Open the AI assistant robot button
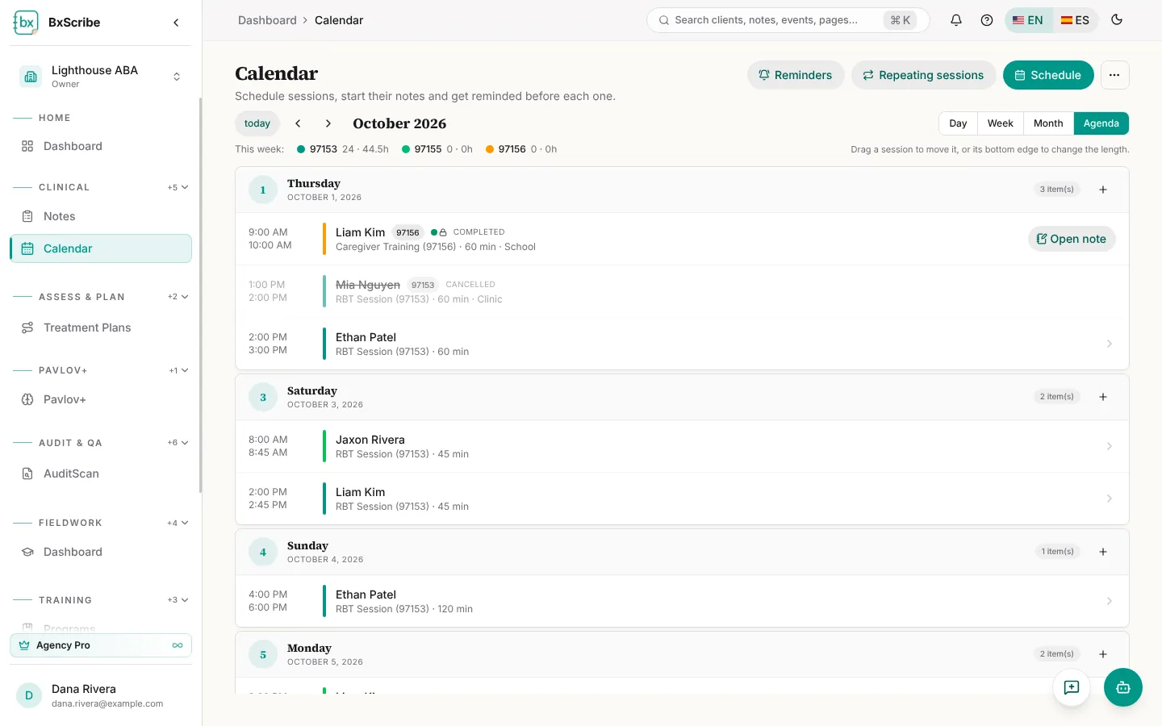 (1123, 687)
